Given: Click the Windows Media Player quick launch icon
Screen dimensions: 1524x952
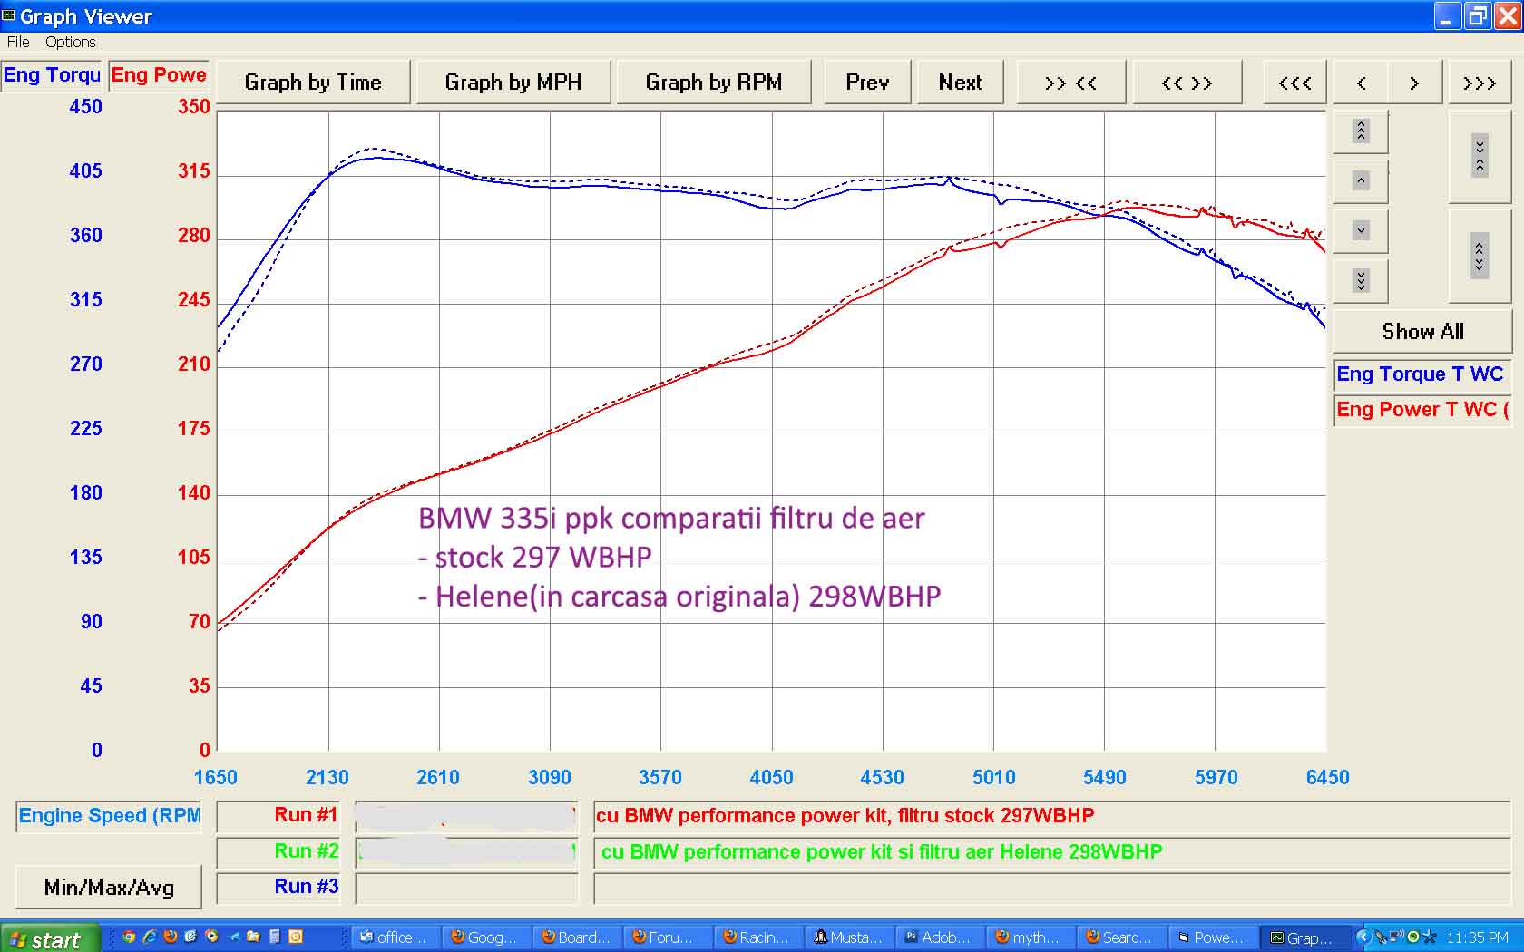Looking at the screenshot, I should point(212,937).
